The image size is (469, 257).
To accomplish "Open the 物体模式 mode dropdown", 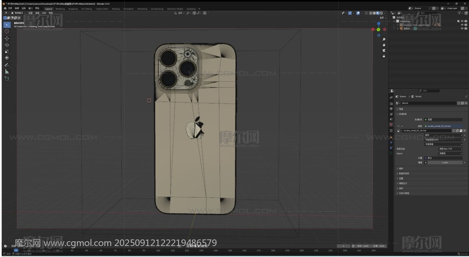I will click(x=18, y=13).
